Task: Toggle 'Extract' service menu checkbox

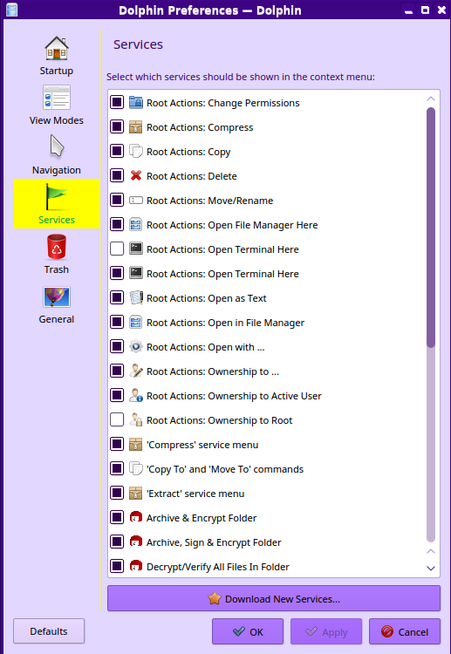Action: [x=117, y=493]
